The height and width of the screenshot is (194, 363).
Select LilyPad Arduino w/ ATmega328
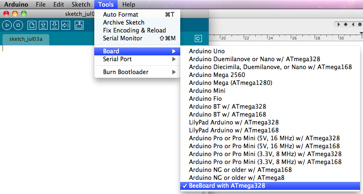270,122
